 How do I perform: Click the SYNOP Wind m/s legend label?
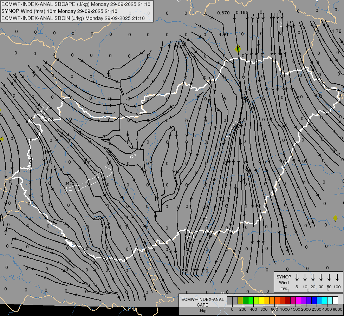[x=284, y=282]
